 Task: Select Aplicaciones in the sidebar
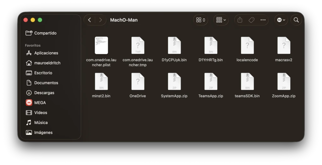click(x=46, y=53)
